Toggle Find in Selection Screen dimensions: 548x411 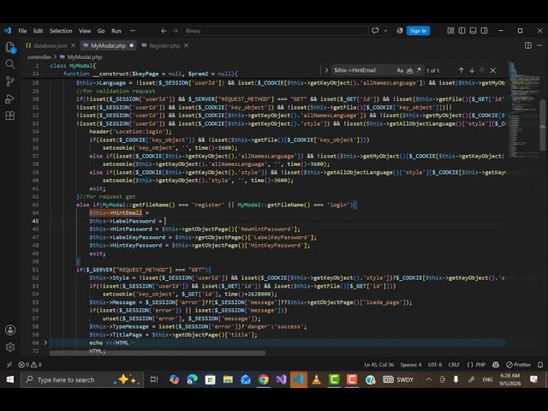point(482,70)
